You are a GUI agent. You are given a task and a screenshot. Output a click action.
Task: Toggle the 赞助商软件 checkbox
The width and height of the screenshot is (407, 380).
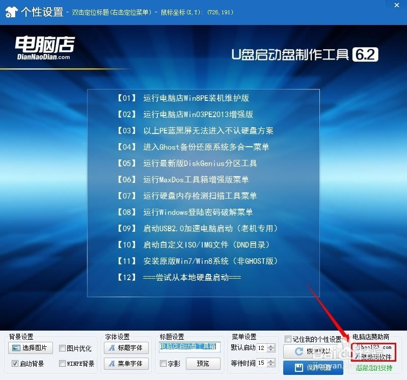click(357, 357)
